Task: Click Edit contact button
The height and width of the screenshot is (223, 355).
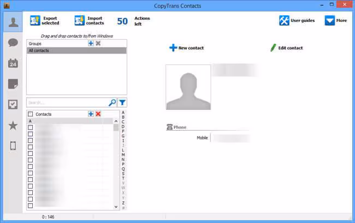Action: pos(286,48)
